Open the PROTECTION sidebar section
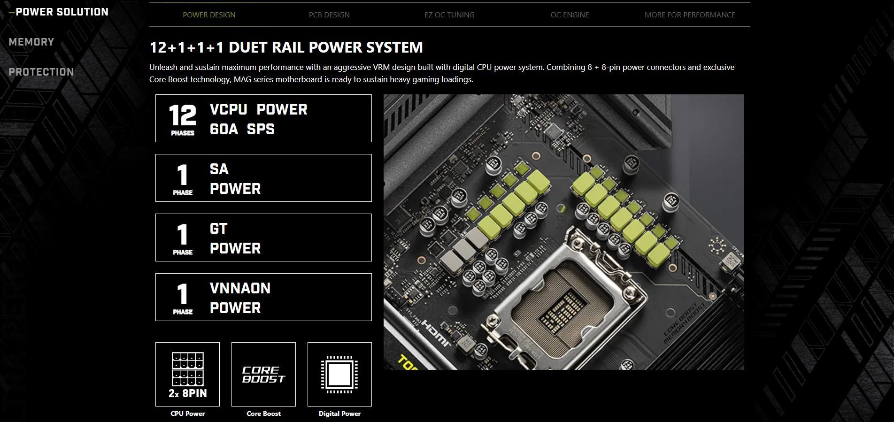The height and width of the screenshot is (422, 894). point(41,72)
